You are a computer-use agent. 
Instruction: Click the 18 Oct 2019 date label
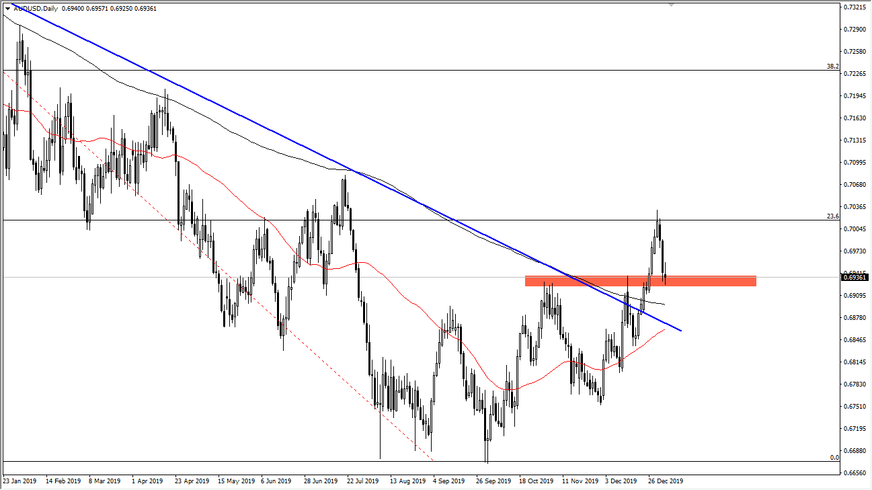(536, 481)
